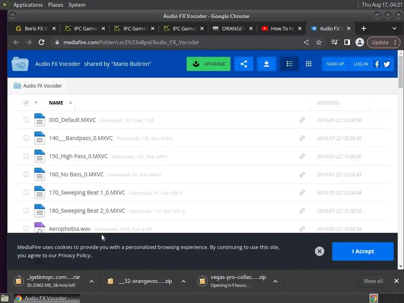Copy link icon for 140__Bandpass_0.MXVC
This screenshot has height=303, width=404.
point(302,138)
